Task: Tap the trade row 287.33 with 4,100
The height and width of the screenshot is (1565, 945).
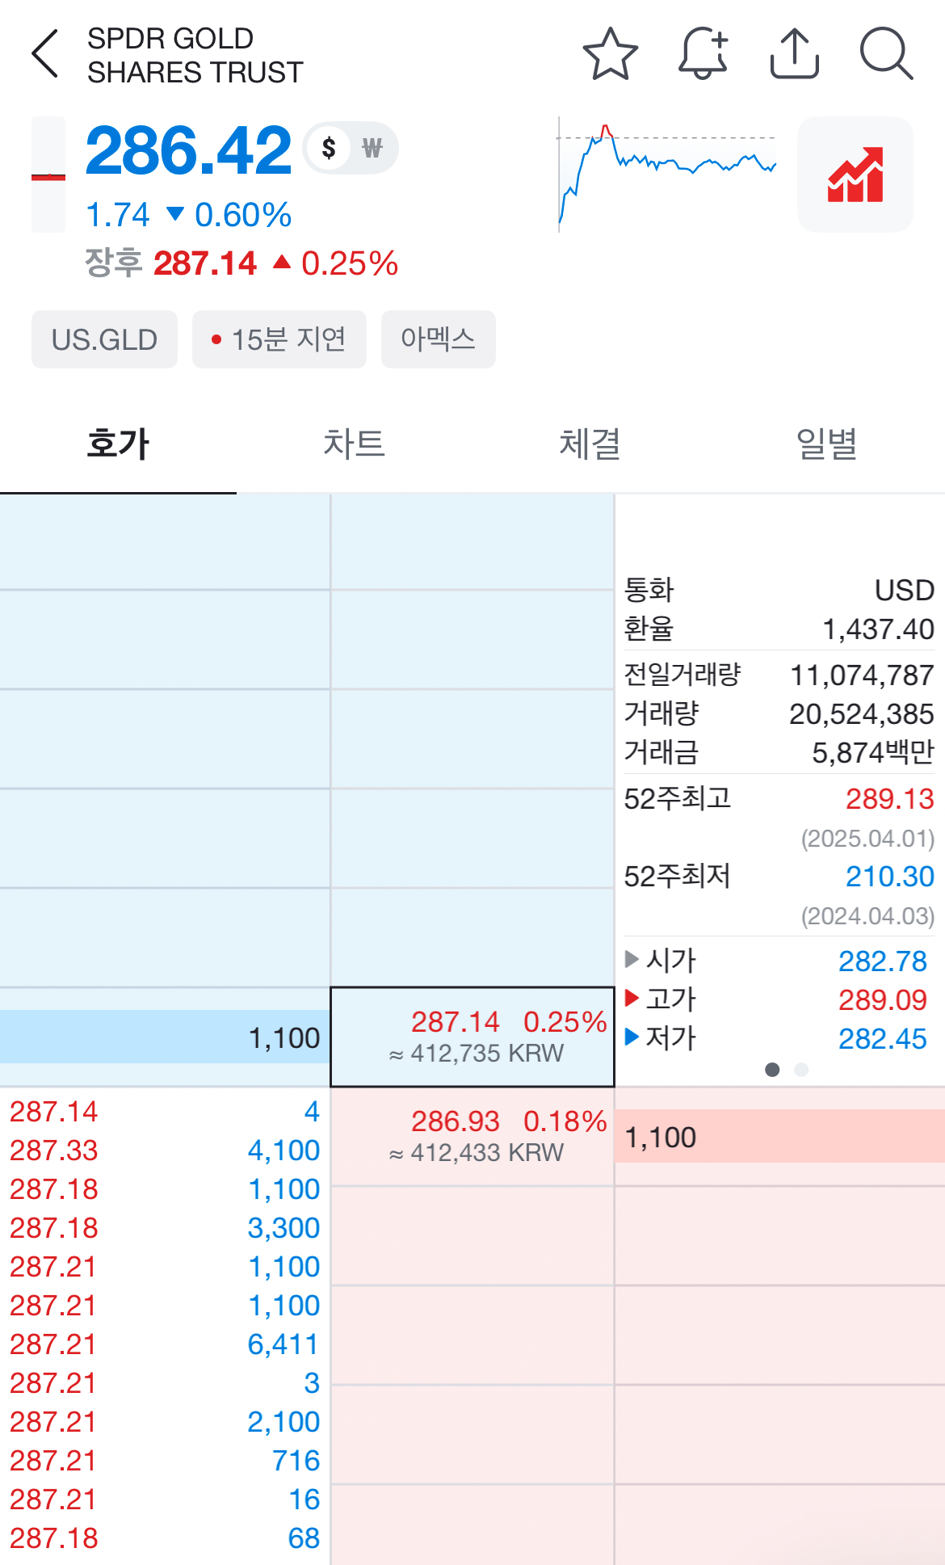Action: click(x=165, y=1151)
